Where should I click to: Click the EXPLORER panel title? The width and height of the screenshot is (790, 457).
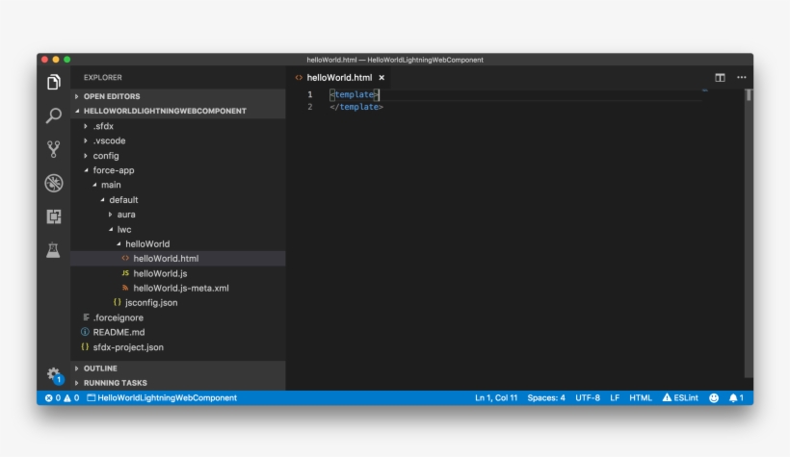coord(103,78)
